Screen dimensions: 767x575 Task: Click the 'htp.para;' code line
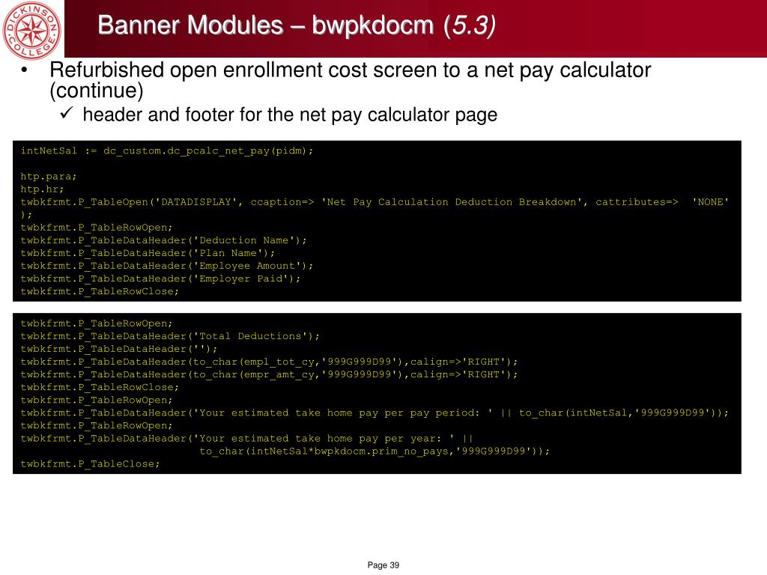[49, 177]
